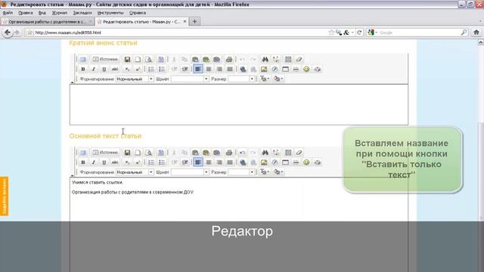Toggle Superscript in the main text editor
484x272 pixels.
click(138, 162)
